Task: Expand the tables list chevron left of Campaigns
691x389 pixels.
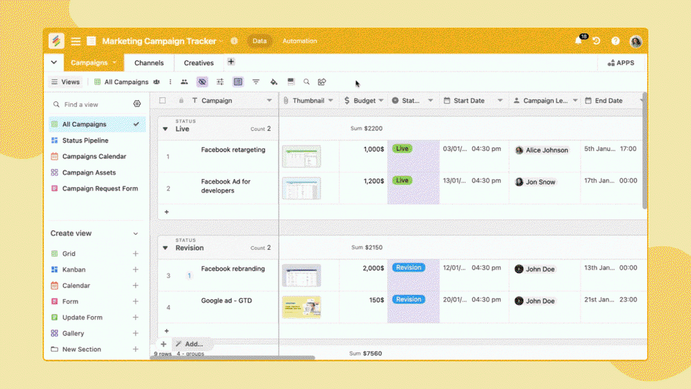Action: [x=54, y=62]
